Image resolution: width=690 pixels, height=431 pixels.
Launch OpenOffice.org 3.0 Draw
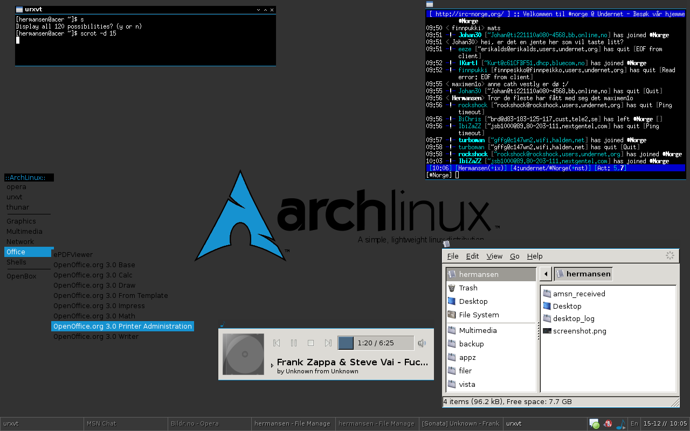122,286
